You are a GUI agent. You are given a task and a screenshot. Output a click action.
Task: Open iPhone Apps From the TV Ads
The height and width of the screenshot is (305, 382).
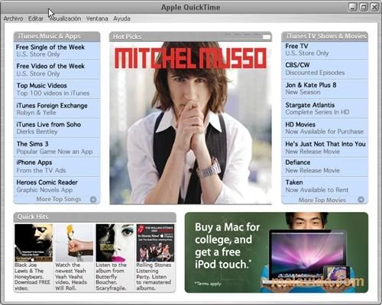point(57,167)
